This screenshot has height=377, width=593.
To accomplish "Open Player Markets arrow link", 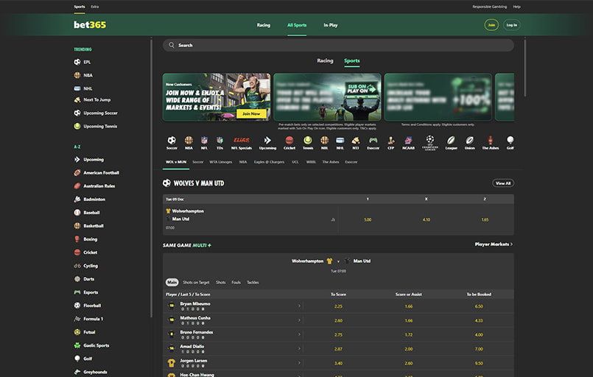I will (x=494, y=244).
